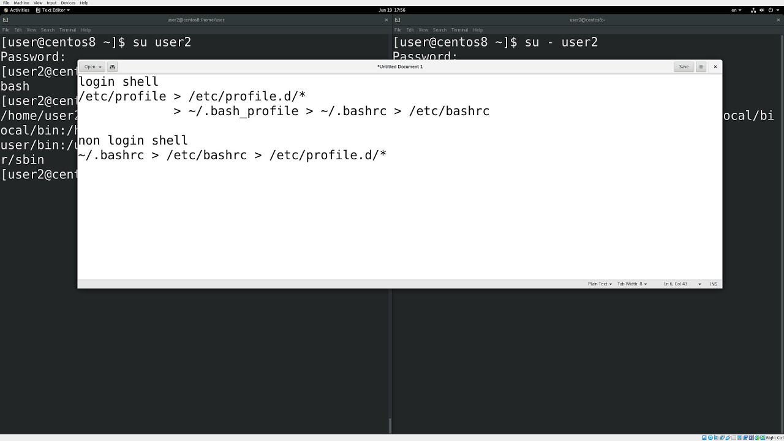Toggle the INS insert mode indicator
The width and height of the screenshot is (784, 441).
[714, 284]
